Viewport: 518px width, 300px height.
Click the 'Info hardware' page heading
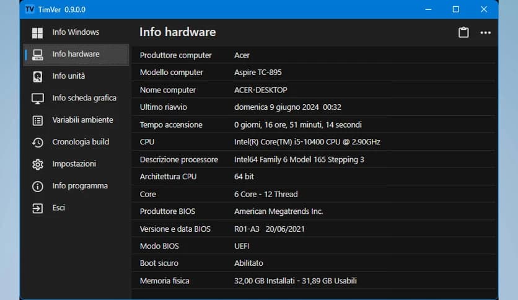[x=178, y=32]
